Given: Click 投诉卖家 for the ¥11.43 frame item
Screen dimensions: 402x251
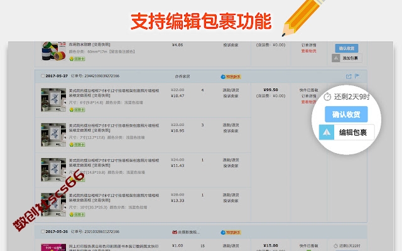Looking at the screenshot, I should click(x=231, y=166).
